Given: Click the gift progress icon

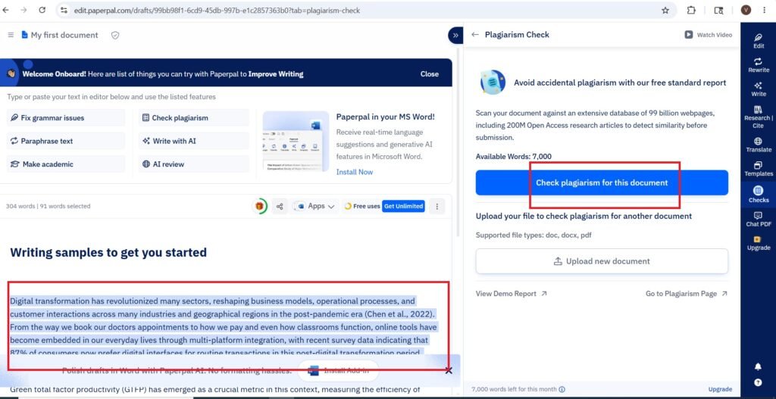Looking at the screenshot, I should click(260, 206).
